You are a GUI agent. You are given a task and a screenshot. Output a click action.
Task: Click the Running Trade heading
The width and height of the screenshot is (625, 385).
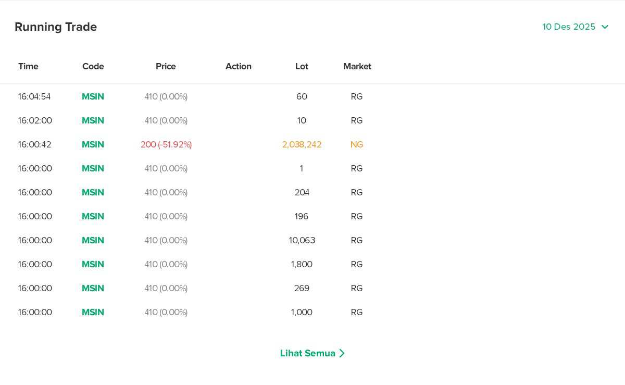click(x=56, y=27)
